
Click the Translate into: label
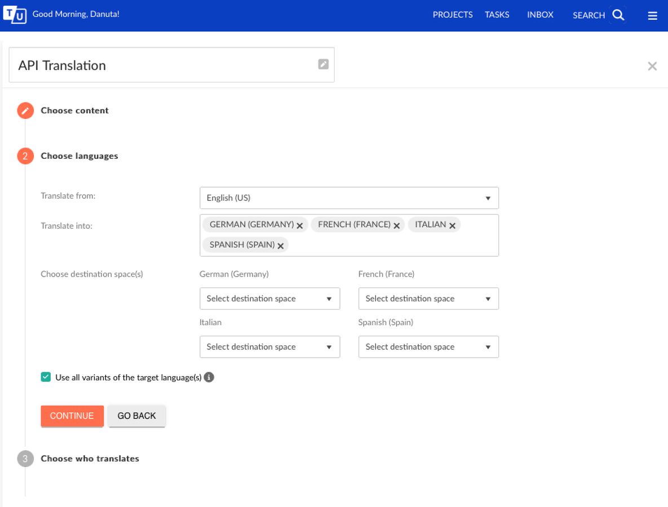67,226
